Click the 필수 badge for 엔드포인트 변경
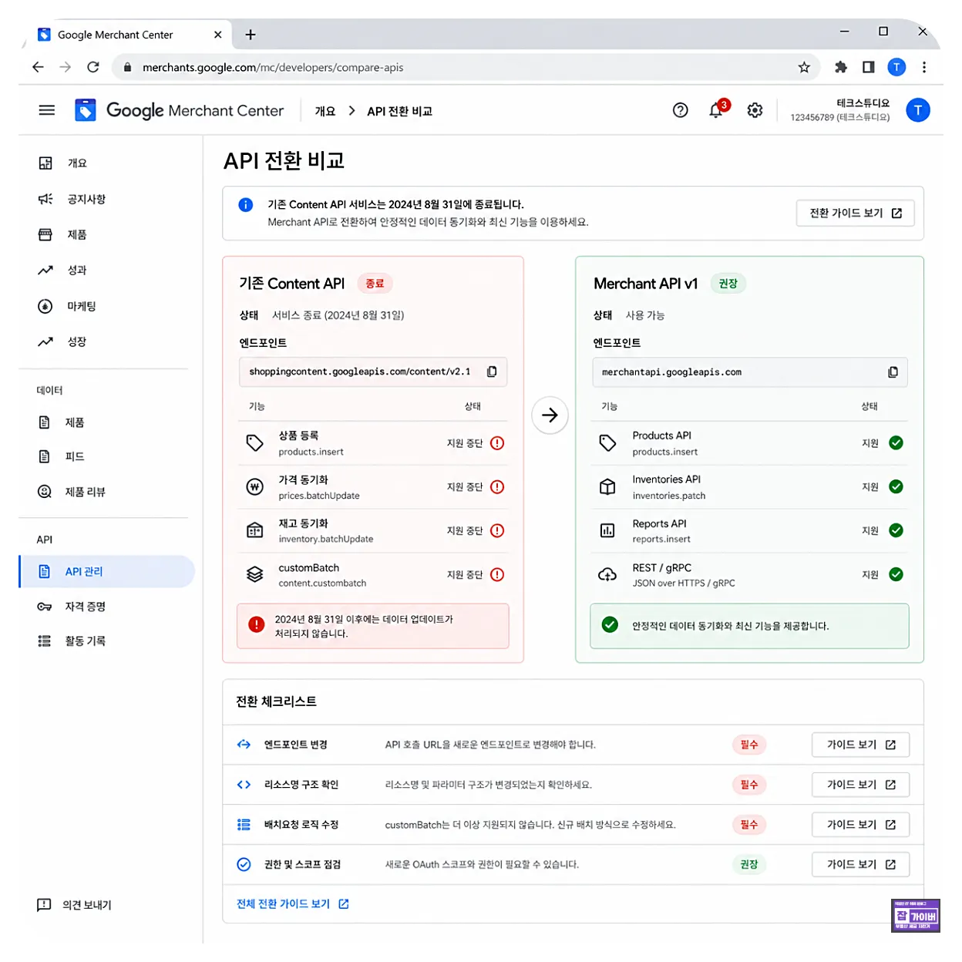962x962 pixels. point(749,745)
